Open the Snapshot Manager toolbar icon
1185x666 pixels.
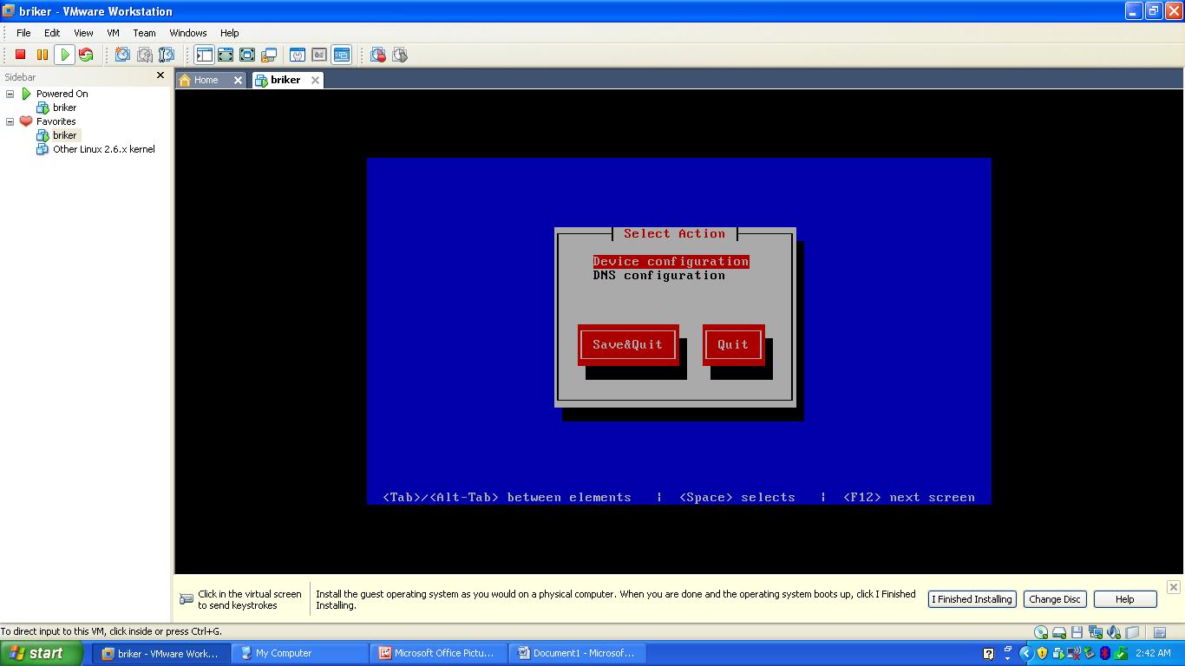pyautogui.click(x=167, y=55)
